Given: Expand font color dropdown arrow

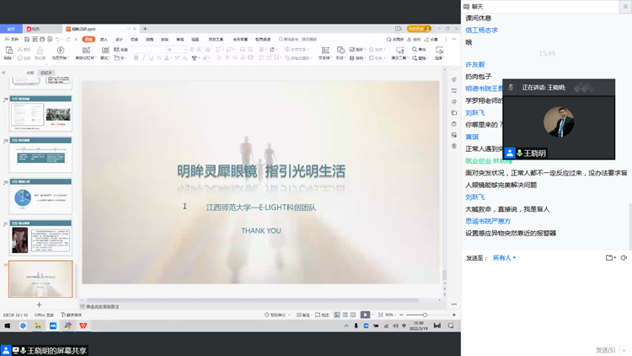Looking at the screenshot, I should 171,58.
